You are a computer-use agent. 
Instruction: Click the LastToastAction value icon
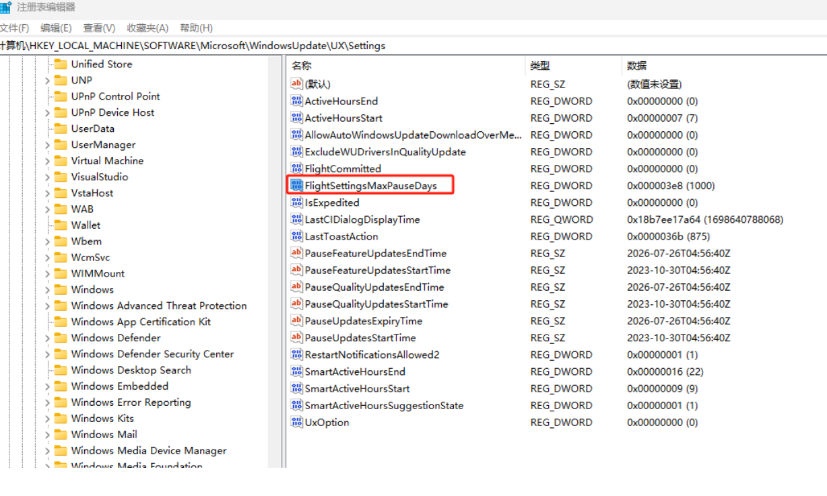tap(296, 236)
